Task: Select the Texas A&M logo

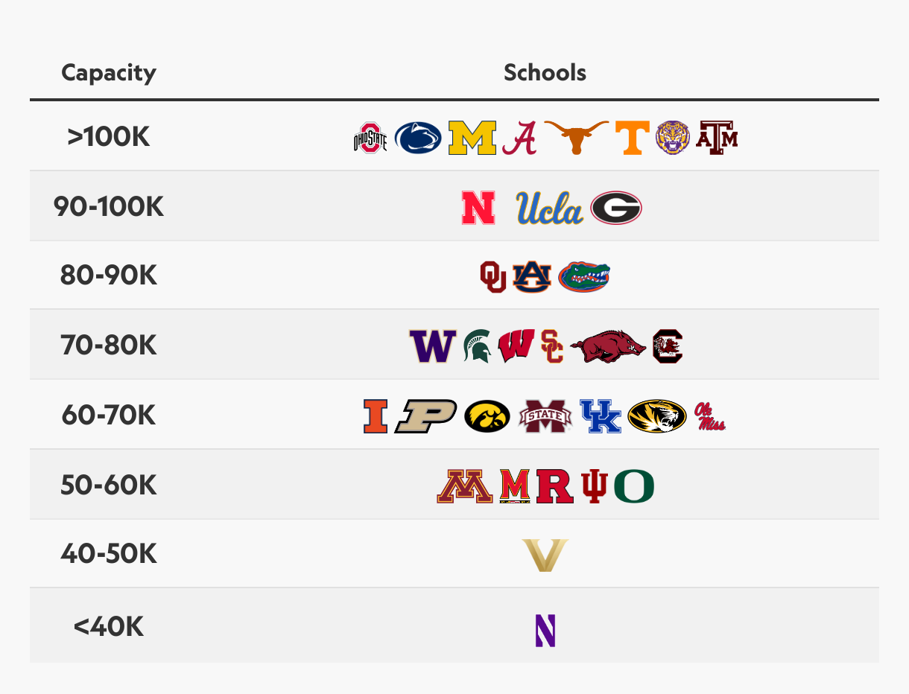Action: (x=717, y=138)
